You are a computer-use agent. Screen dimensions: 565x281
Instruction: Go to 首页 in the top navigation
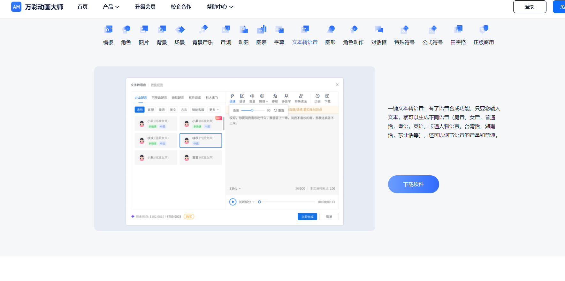click(83, 7)
